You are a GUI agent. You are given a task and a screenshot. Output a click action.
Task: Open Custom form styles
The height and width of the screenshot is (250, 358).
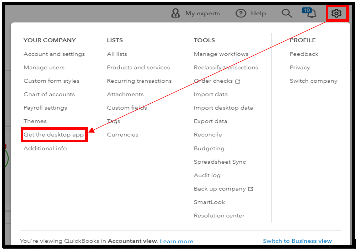[52, 81]
